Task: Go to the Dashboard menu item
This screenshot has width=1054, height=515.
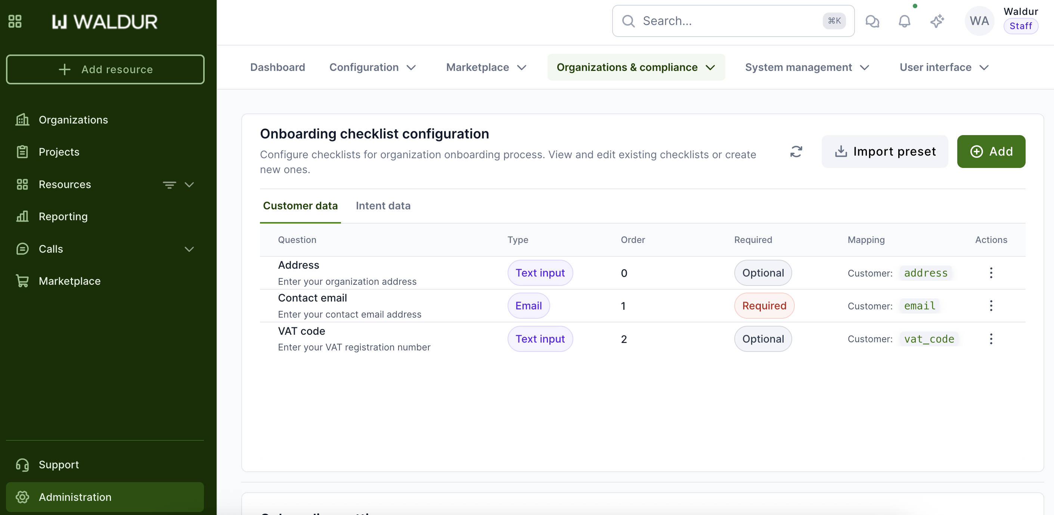Action: click(x=278, y=68)
